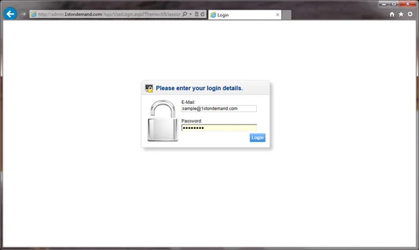
Task: Go to the browser home page icon
Action: coord(392,15)
